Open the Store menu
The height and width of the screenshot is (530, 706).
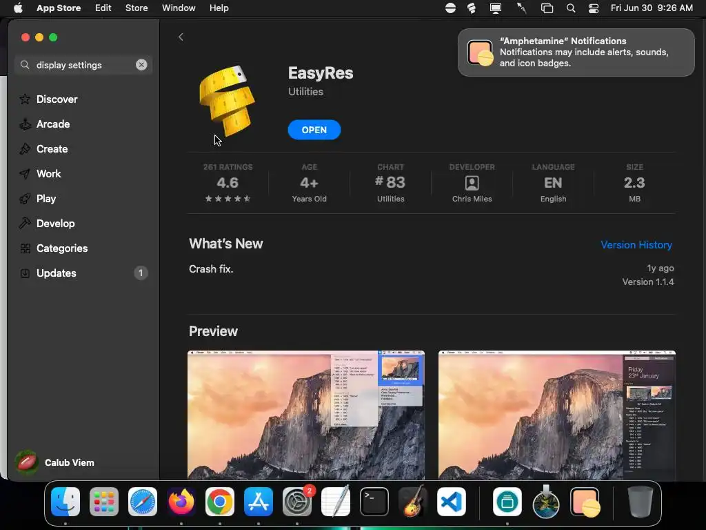137,8
